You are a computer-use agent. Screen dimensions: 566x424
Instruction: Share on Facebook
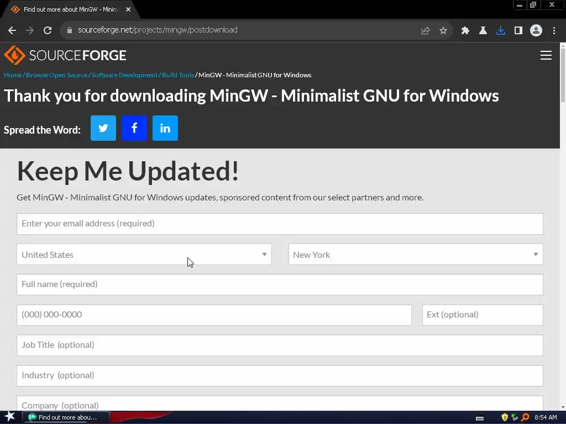[x=134, y=128]
